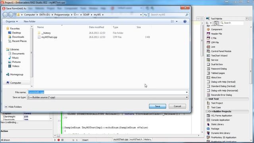
Task: Expand the address bar previous locations dropdown
Action: point(141,15)
